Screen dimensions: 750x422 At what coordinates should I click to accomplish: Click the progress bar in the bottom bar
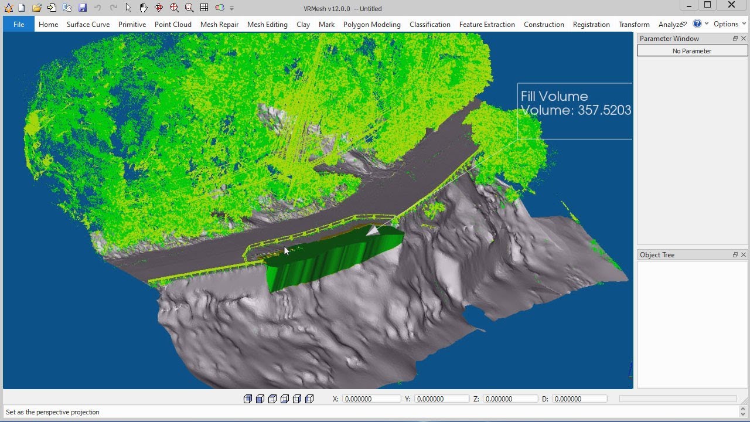point(678,399)
